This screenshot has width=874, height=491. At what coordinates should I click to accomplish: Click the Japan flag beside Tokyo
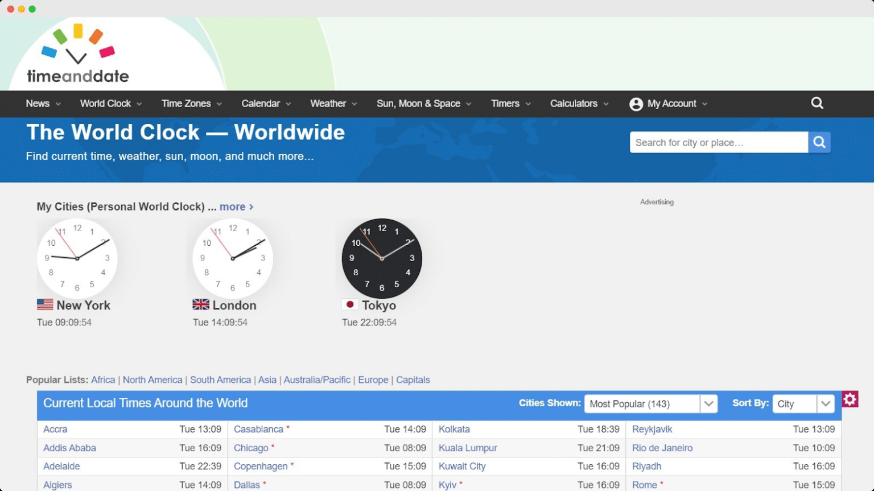coord(351,304)
